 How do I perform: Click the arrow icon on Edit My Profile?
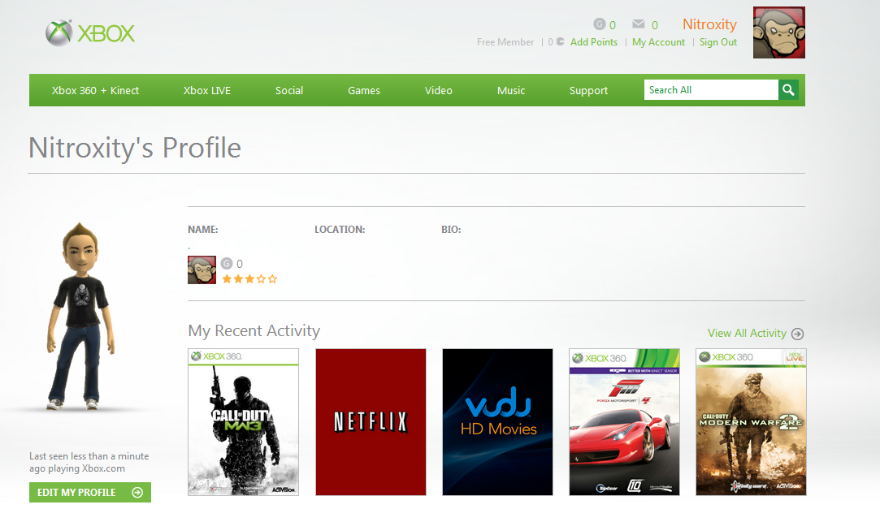[137, 492]
